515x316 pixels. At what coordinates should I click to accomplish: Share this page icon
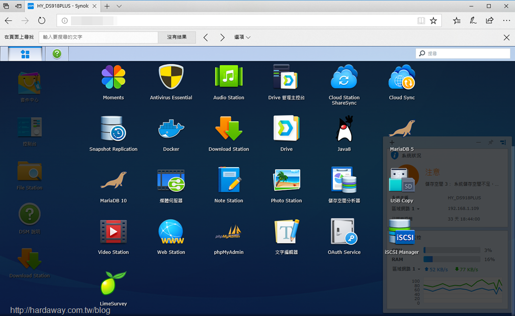(x=489, y=21)
